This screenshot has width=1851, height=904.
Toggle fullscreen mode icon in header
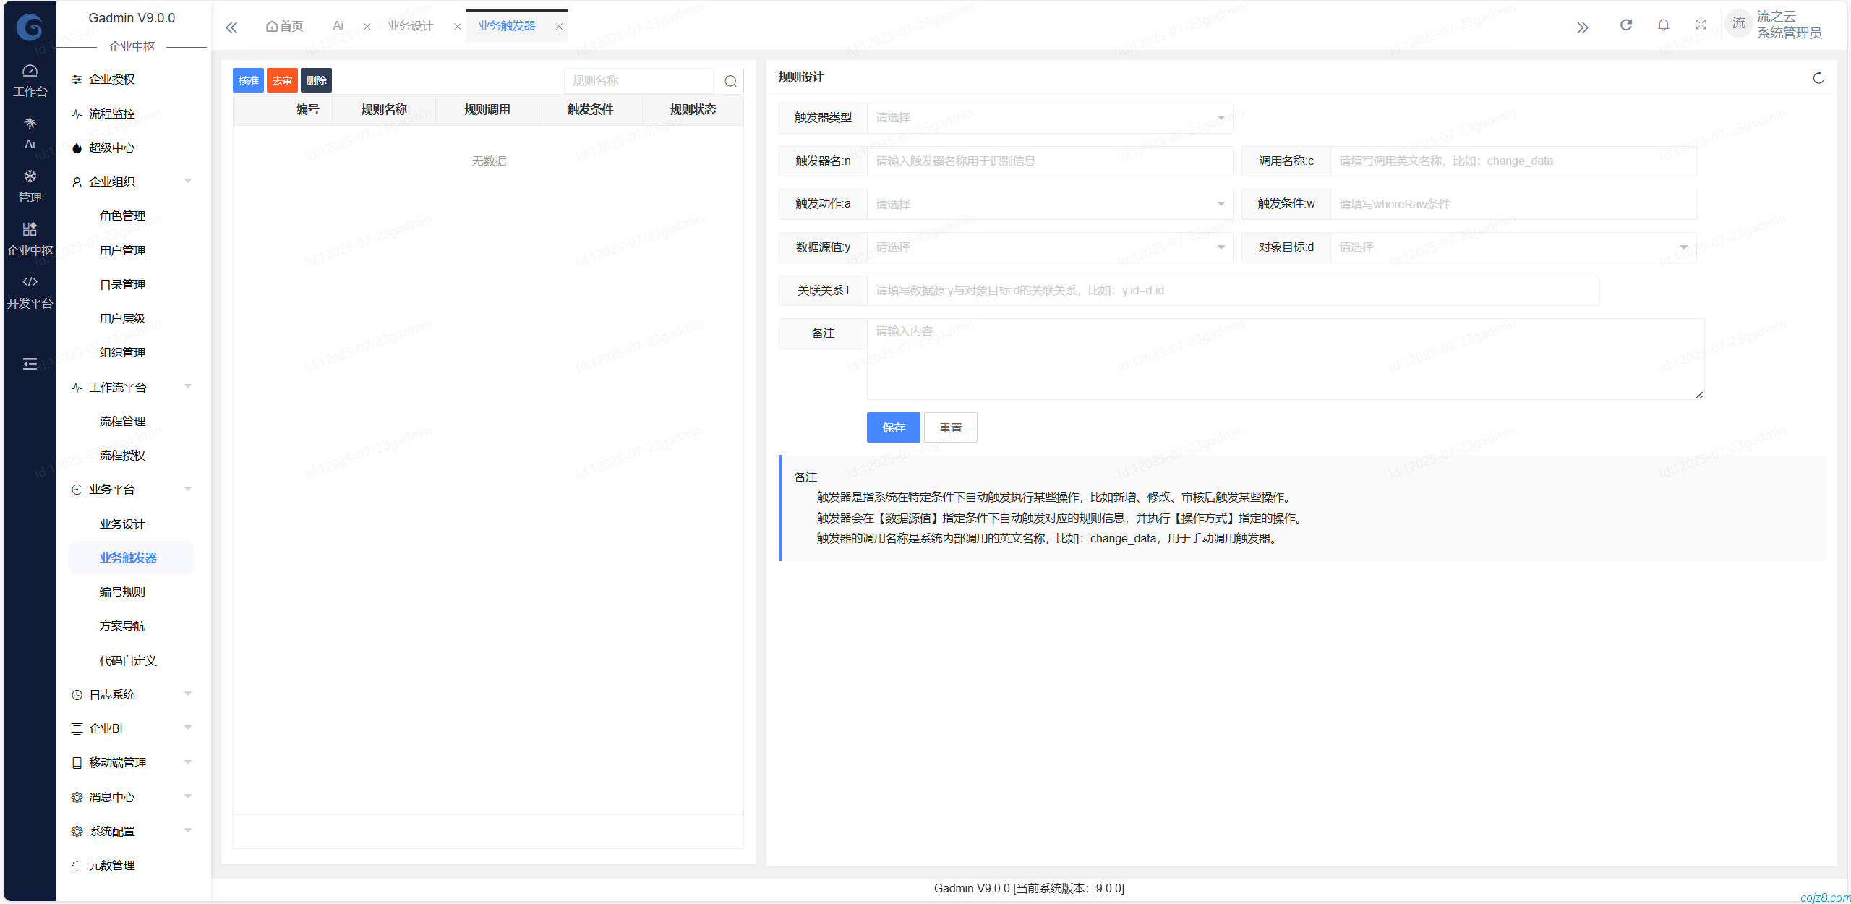pyautogui.click(x=1701, y=25)
